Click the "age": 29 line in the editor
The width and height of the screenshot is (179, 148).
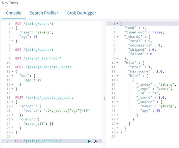pyautogui.click(x=32, y=80)
